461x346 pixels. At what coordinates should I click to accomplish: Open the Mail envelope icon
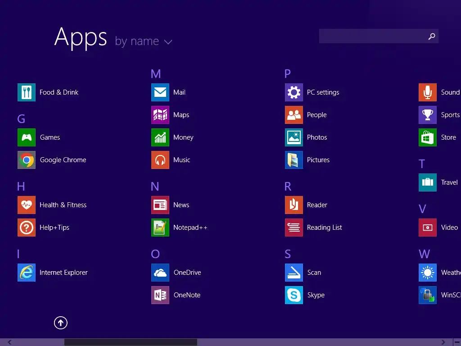(x=160, y=92)
